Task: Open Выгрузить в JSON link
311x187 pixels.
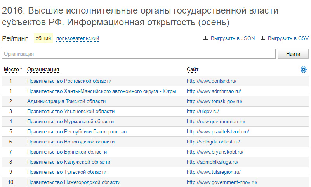Action: [x=233, y=38]
